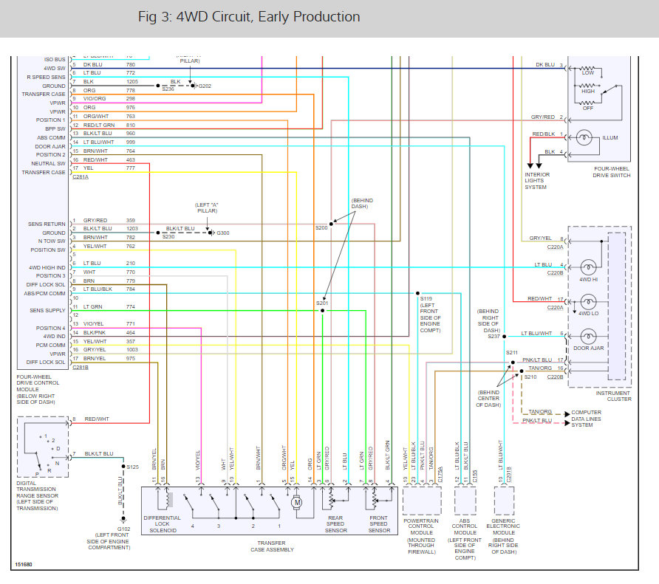Click the 4WD HIGH IND pin label
Image resolution: width=659 pixels, height=584 pixels.
point(47,267)
